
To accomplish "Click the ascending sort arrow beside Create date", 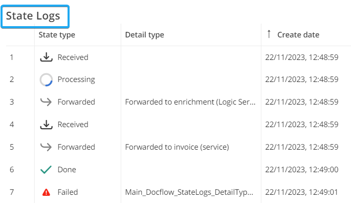I will point(269,34).
